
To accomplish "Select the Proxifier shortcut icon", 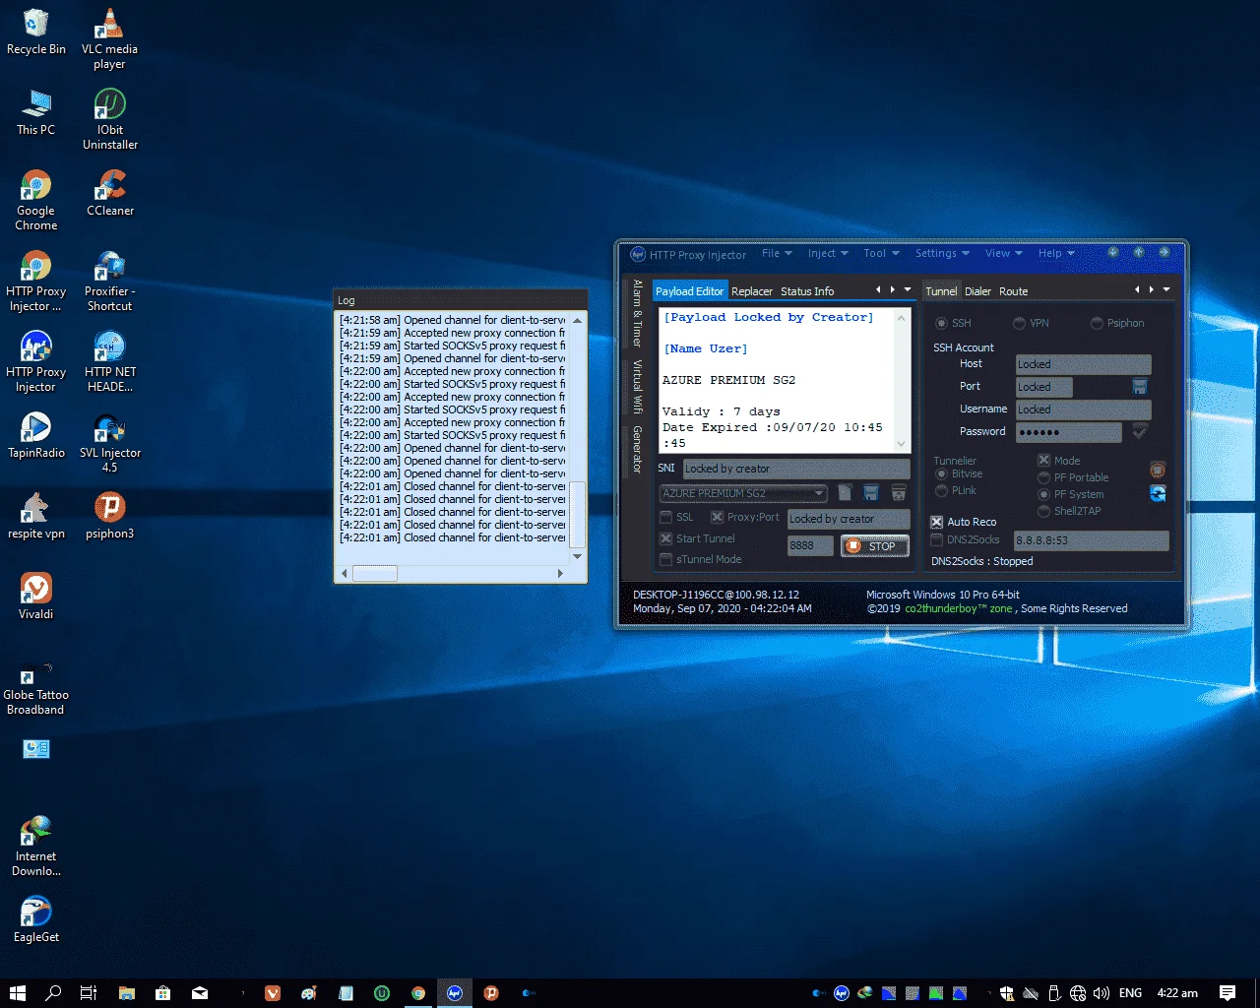I will (x=109, y=282).
